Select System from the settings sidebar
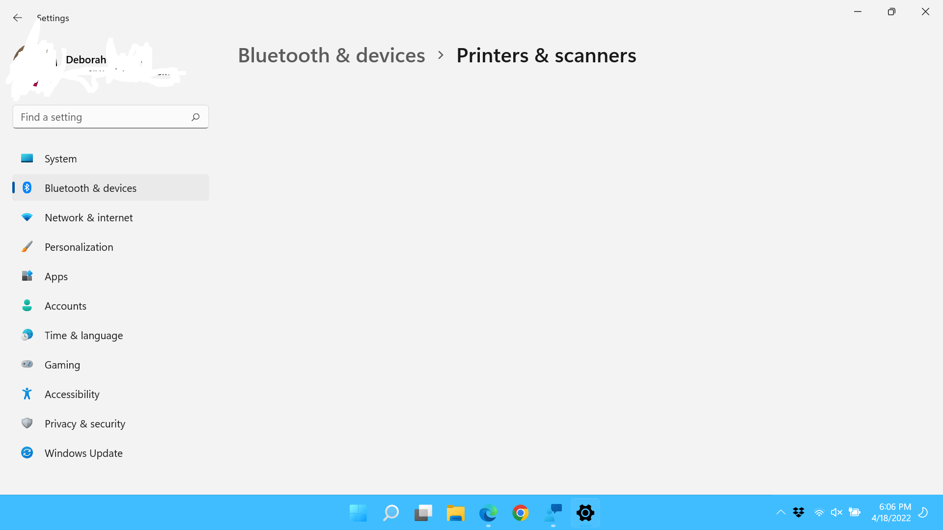The width and height of the screenshot is (943, 530). (x=60, y=158)
